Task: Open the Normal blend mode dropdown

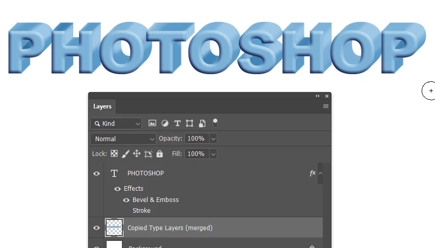Action: tap(123, 139)
